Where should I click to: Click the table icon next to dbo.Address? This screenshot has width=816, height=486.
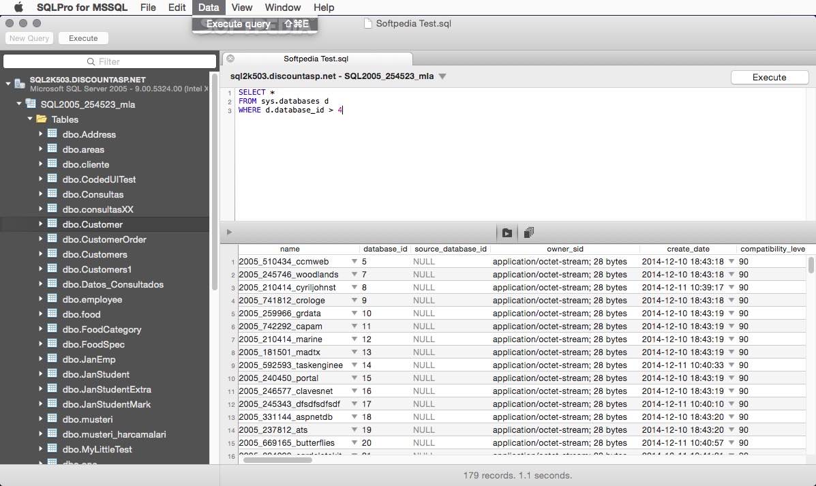tap(52, 134)
